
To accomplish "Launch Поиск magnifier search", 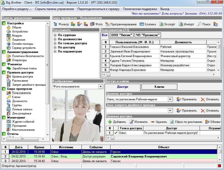I will coord(203,24).
